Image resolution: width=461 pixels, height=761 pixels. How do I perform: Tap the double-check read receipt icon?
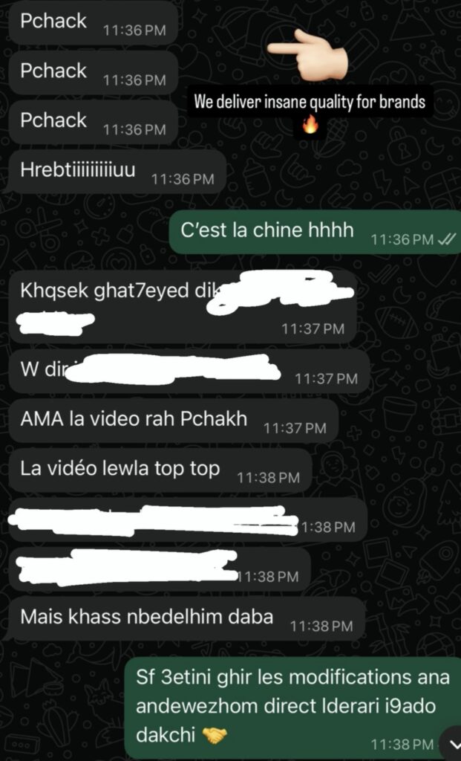point(446,239)
